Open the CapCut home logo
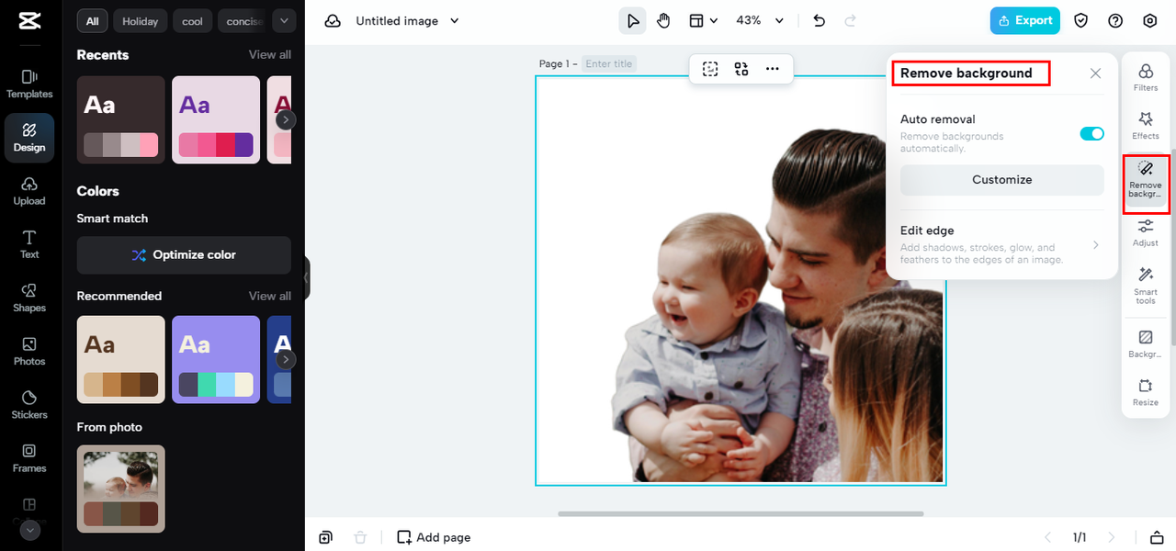The height and width of the screenshot is (551, 1176). tap(28, 21)
